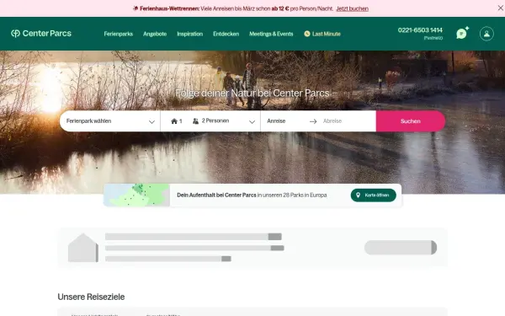This screenshot has width=505, height=316.
Task: Open the Entdecken menu
Action: tap(226, 34)
